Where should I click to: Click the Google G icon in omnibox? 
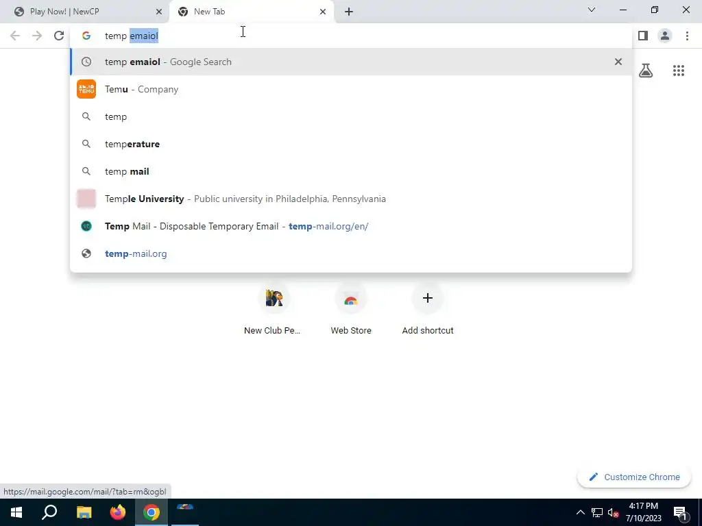[86, 36]
